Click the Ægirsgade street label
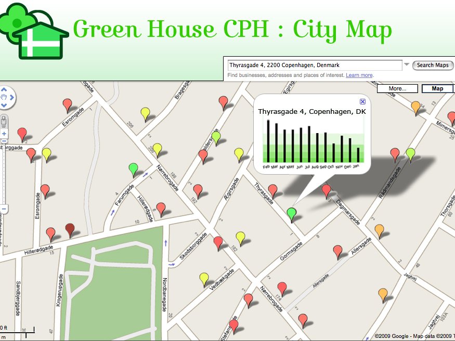The image size is (455, 341). (x=231, y=189)
